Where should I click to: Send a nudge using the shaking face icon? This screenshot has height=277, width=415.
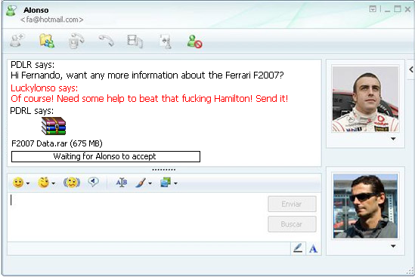[72, 183]
